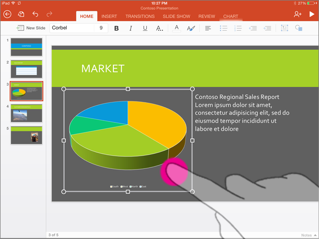Toggle bold formatting
The width and height of the screenshot is (319, 239).
point(116,28)
